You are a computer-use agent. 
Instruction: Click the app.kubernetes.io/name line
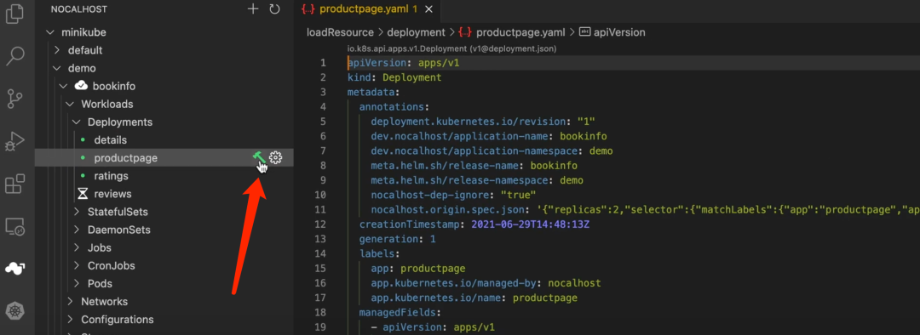(x=474, y=298)
